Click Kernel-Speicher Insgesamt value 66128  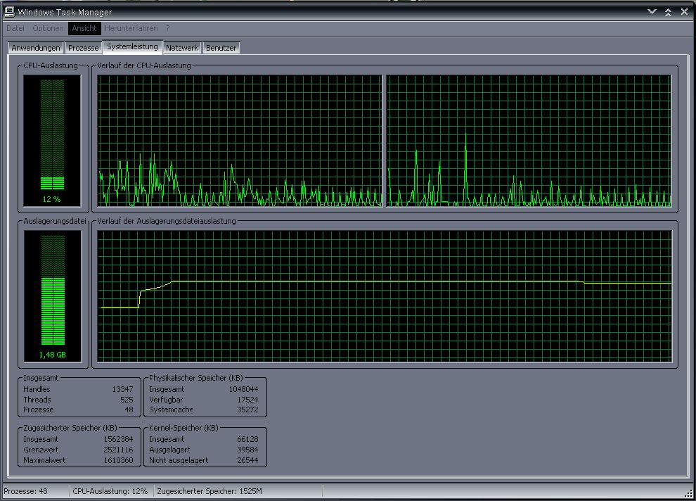247,439
